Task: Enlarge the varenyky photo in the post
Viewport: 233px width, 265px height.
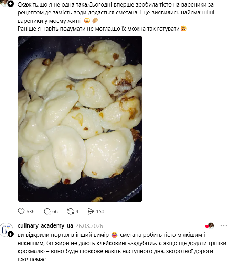Action: pyautogui.click(x=80, y=119)
